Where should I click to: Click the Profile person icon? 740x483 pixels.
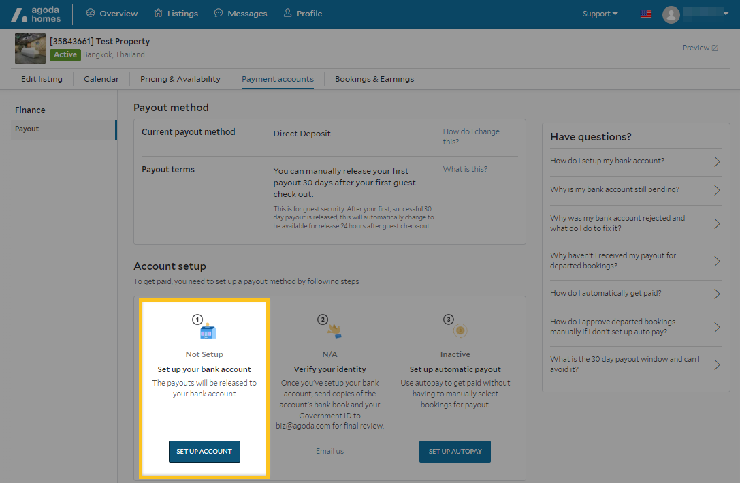287,13
